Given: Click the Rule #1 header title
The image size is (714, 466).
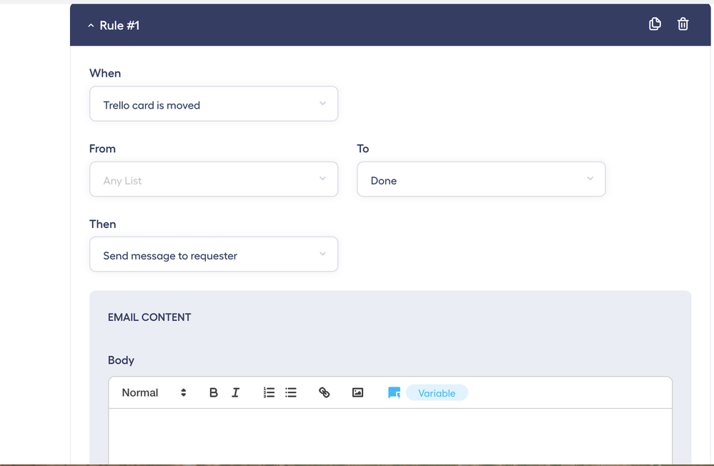Looking at the screenshot, I should point(119,26).
